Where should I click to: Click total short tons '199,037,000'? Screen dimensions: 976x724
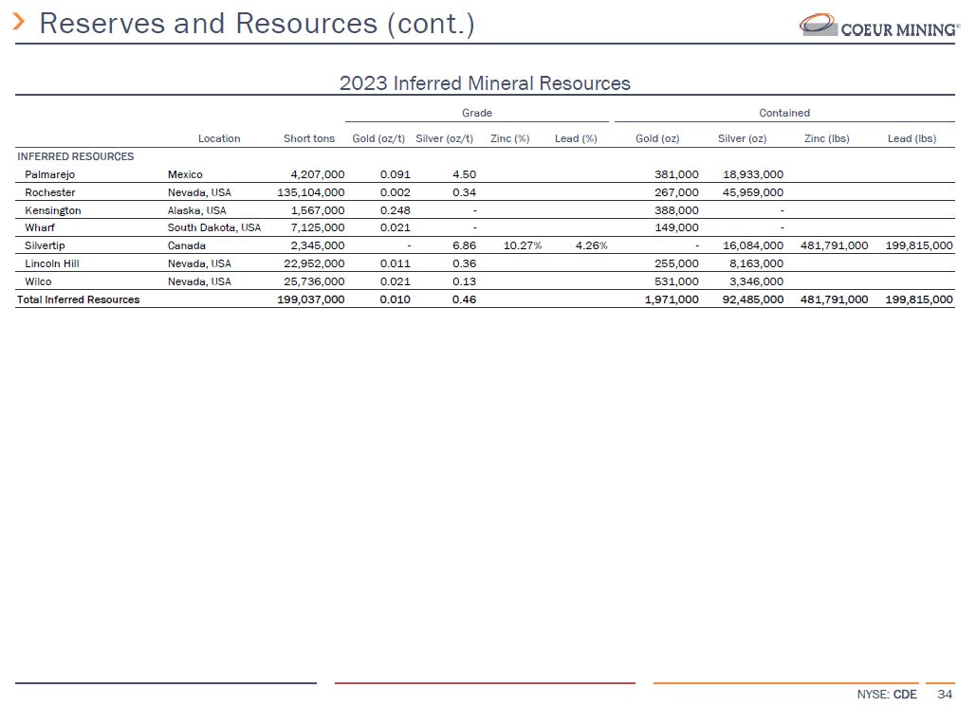(310, 299)
